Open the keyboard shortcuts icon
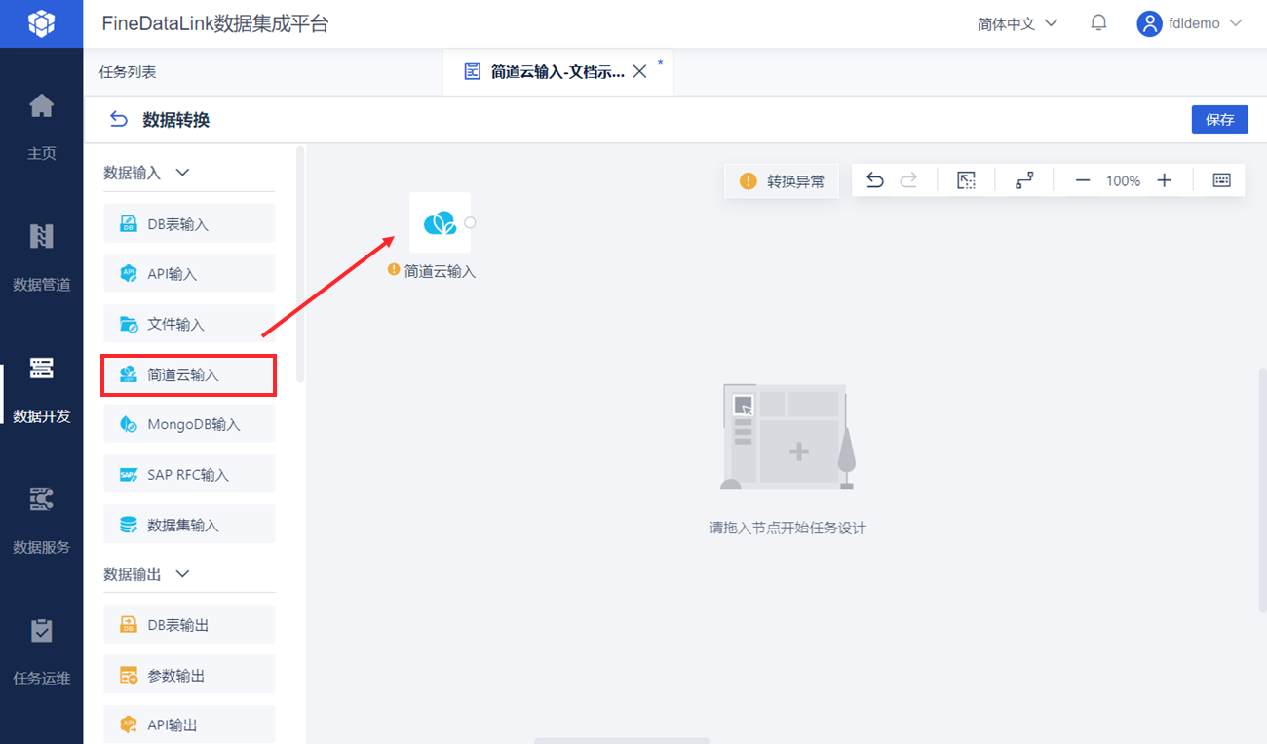The height and width of the screenshot is (744, 1267). click(x=1221, y=180)
